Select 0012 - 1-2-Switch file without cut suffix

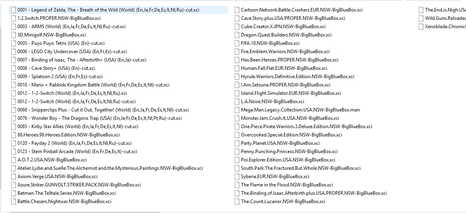72,93
